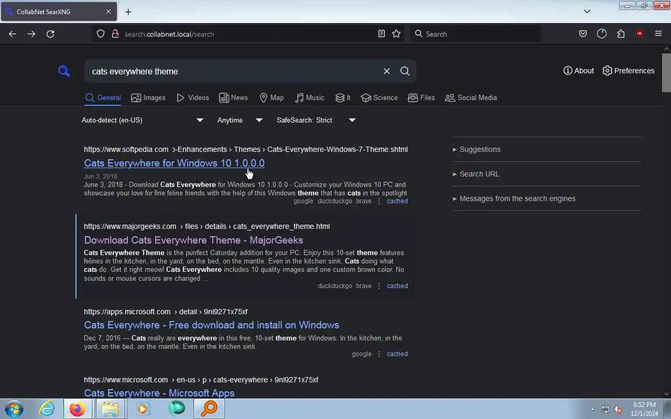Clear the search query with X icon

(x=387, y=71)
